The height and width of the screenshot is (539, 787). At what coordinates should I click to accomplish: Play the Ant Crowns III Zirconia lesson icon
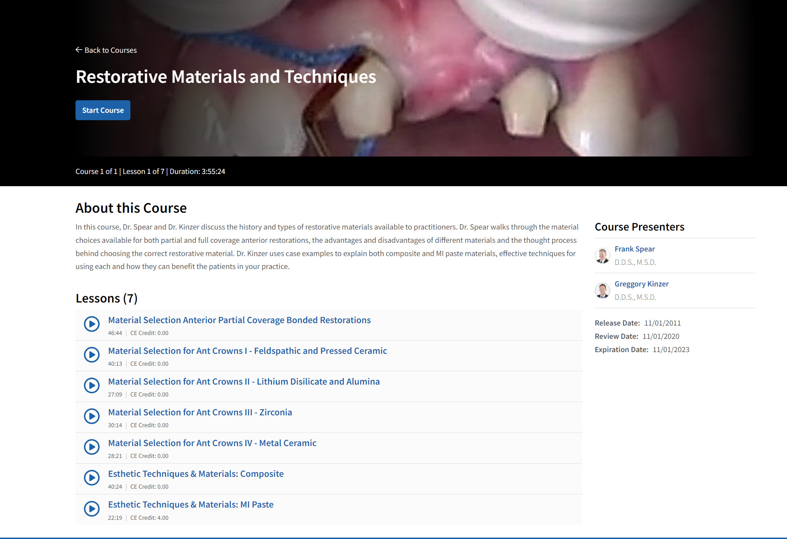coord(92,416)
